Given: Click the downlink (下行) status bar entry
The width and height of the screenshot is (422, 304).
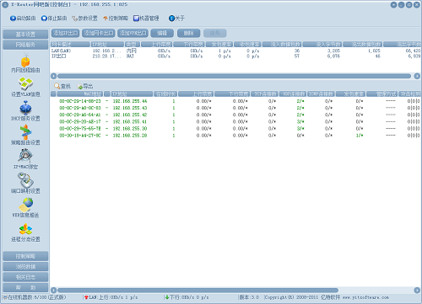Looking at the screenshot, I should pyautogui.click(x=187, y=297).
